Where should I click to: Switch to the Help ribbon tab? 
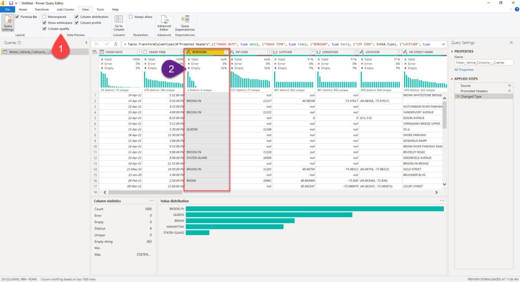point(115,9)
